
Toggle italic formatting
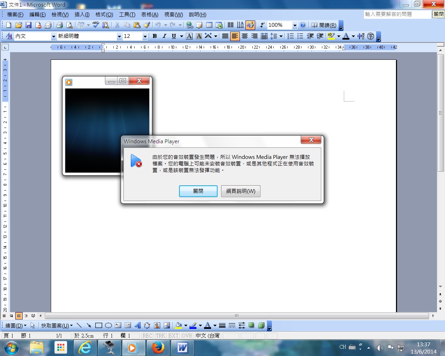[164, 36]
